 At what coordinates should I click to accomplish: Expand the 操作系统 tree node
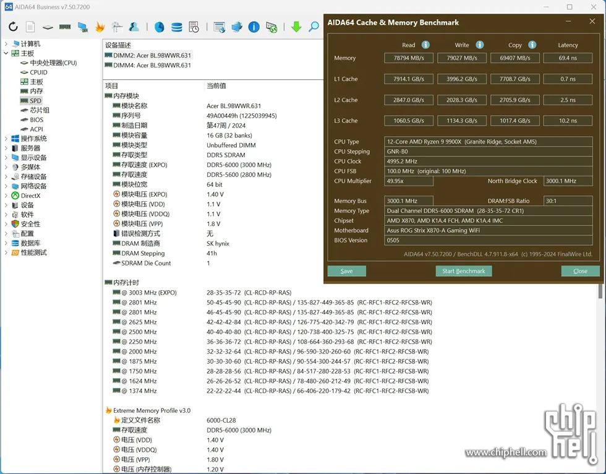coord(6,139)
